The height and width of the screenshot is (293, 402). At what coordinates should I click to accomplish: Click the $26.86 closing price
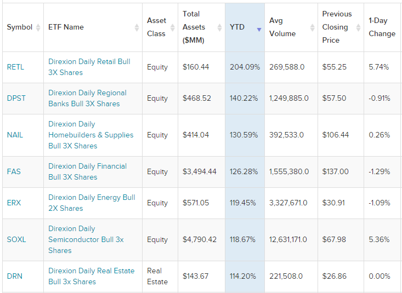click(x=335, y=277)
